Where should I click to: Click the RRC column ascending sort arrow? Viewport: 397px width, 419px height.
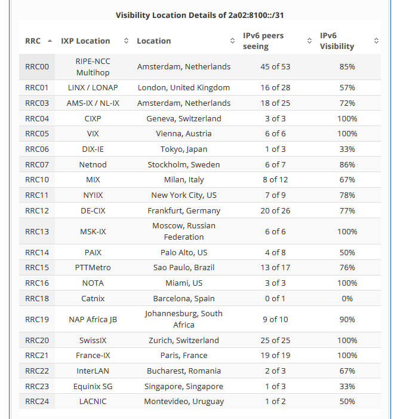[x=49, y=41]
